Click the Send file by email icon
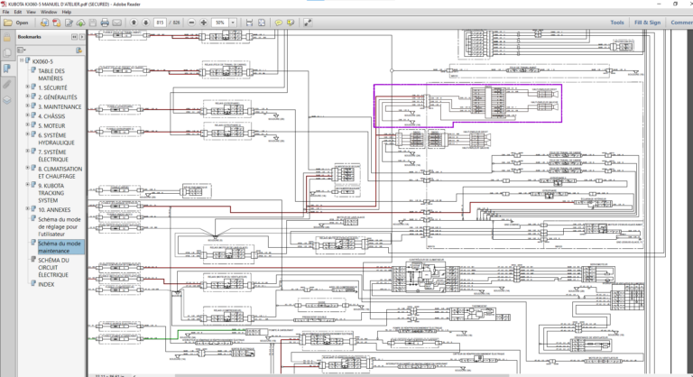The image size is (693, 377). [x=116, y=23]
